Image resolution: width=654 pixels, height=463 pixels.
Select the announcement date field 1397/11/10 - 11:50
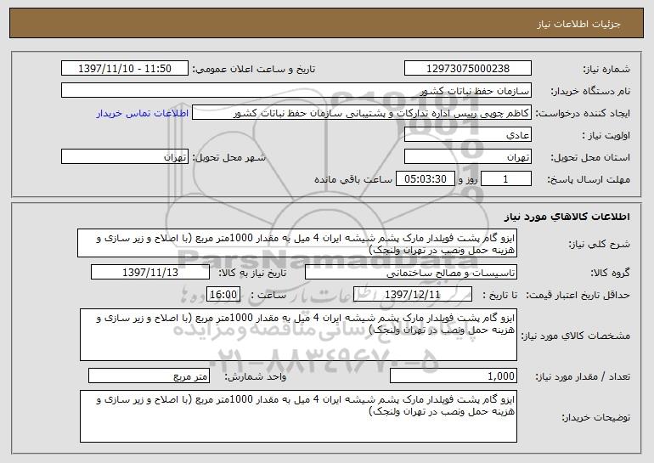pos(125,69)
